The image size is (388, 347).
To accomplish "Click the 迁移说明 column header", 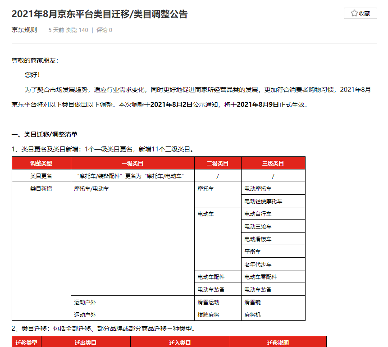I will click(x=278, y=342).
